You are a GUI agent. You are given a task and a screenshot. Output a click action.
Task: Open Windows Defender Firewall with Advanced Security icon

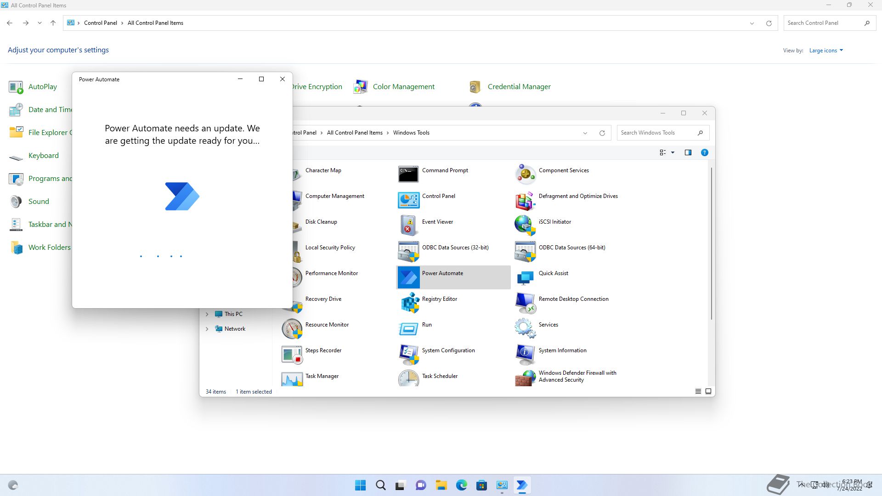pos(525,378)
